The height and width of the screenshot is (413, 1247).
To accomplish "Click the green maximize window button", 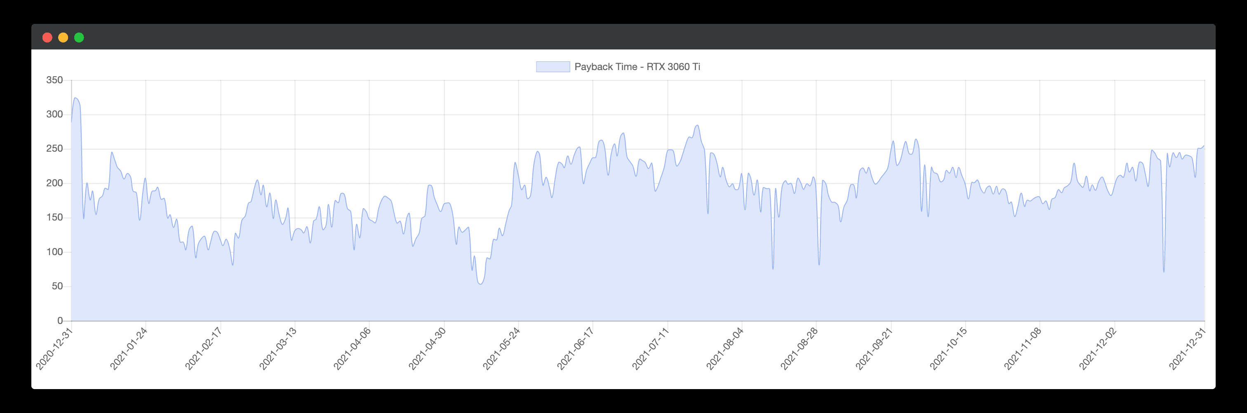I will [79, 38].
